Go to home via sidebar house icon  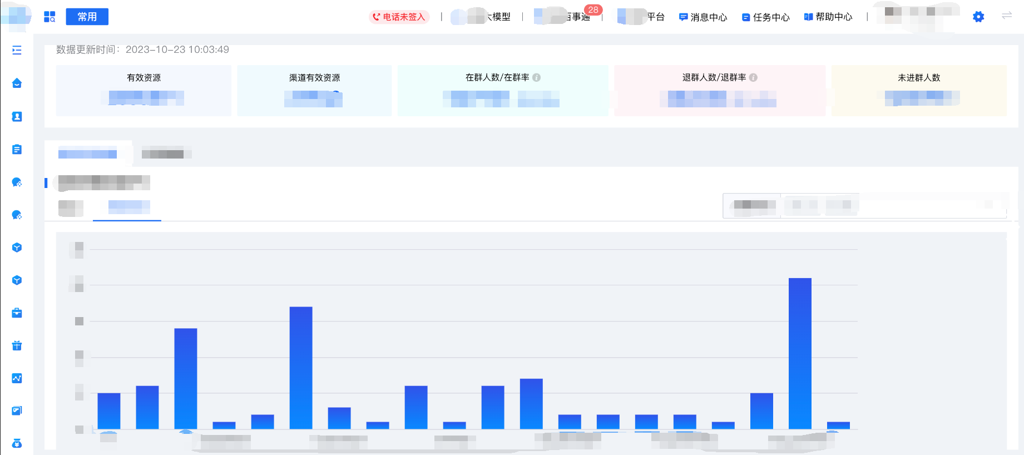pos(17,83)
